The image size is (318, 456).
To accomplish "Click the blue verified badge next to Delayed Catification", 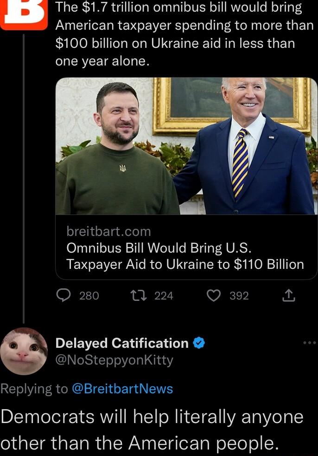I will coord(198,344).
